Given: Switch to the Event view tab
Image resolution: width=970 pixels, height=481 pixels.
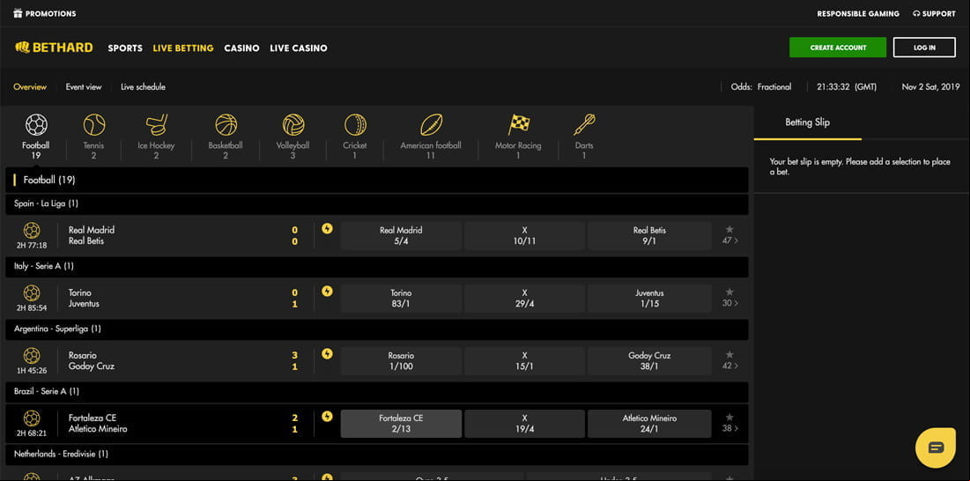Looking at the screenshot, I should point(84,87).
